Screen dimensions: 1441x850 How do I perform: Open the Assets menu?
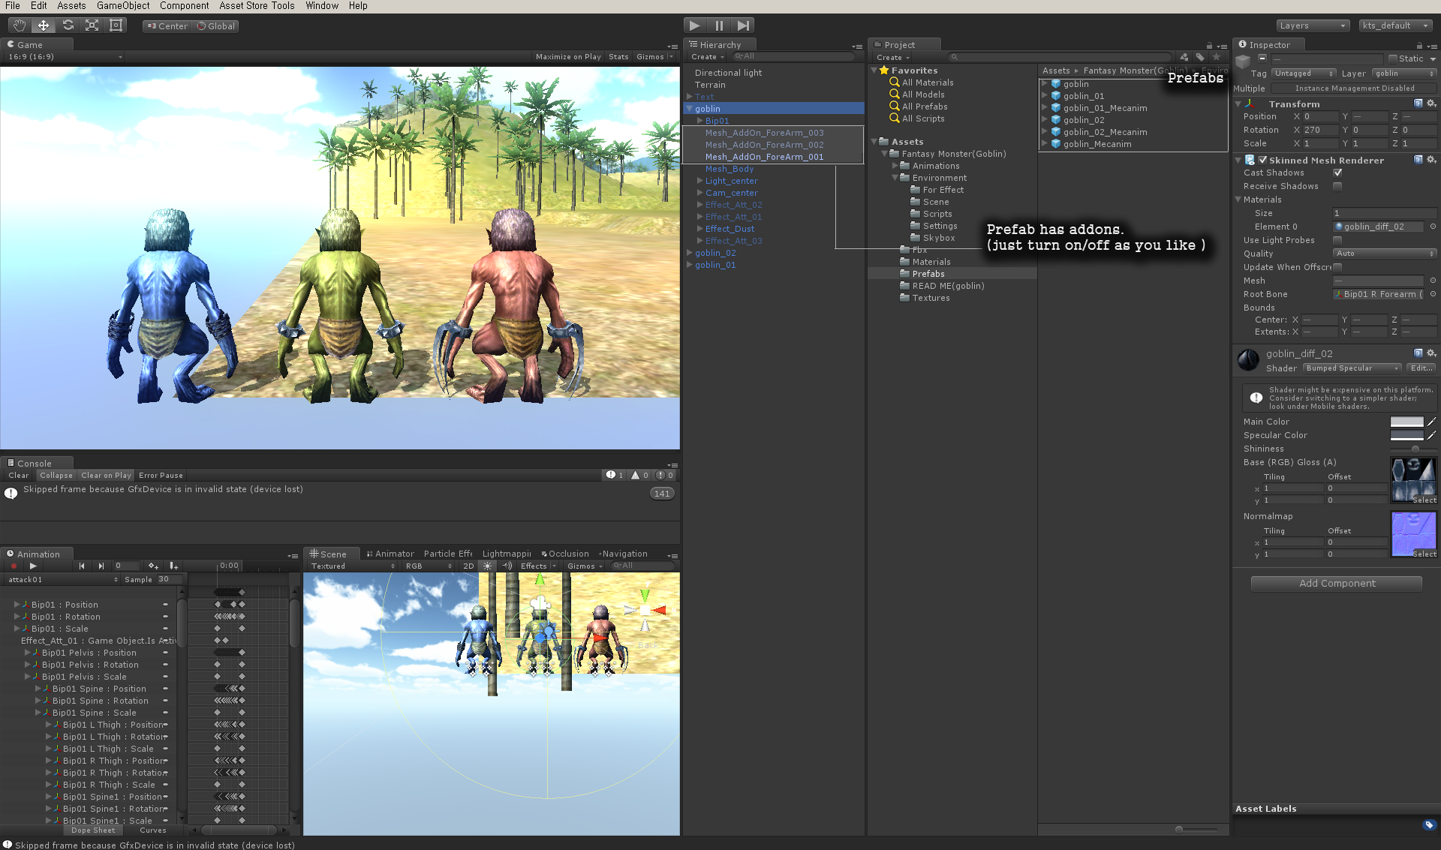71,6
